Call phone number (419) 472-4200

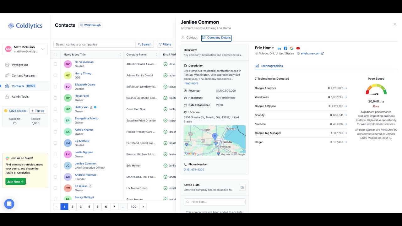pos(194,169)
